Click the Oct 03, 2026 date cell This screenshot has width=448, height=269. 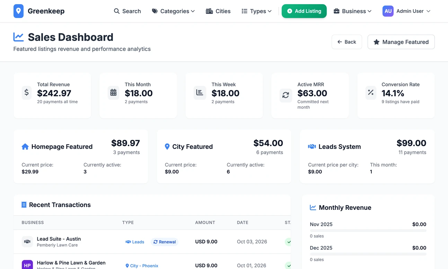252,242
